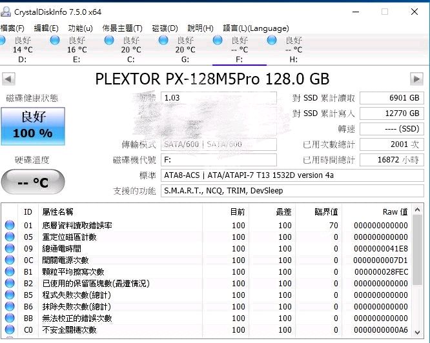The width and height of the screenshot is (430, 343).
Task: Open the 編輯(E) menu
Action: pos(46,28)
